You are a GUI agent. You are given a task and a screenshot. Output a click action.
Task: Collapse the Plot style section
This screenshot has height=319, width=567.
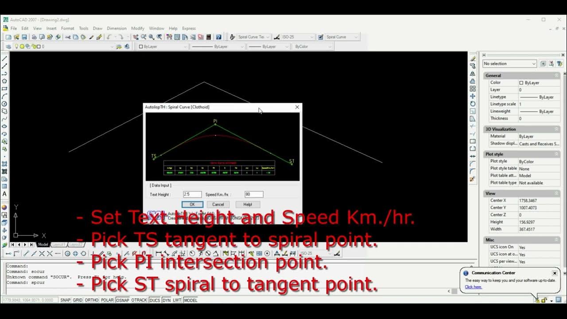point(556,154)
